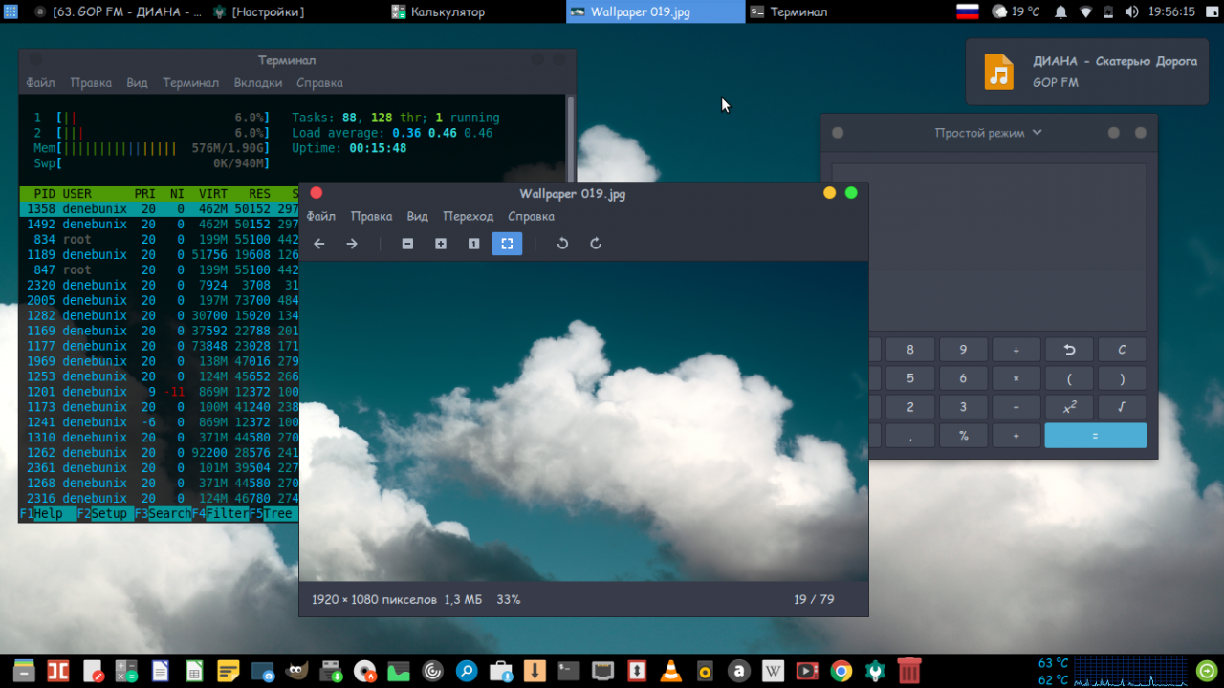Click calculator digit 3 button

coord(963,407)
